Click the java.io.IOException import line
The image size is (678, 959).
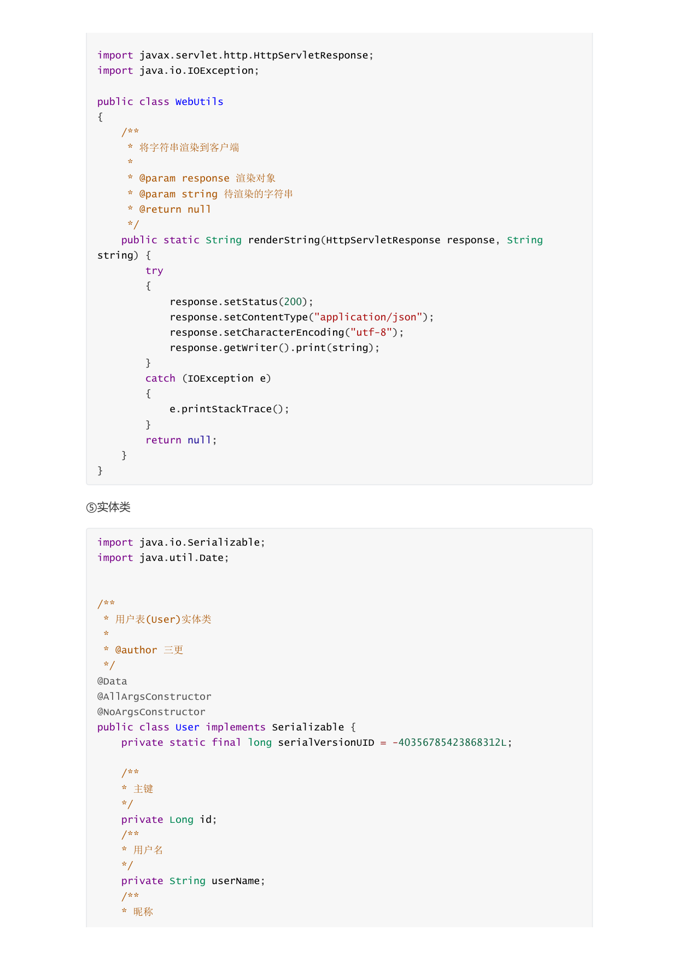[178, 71]
